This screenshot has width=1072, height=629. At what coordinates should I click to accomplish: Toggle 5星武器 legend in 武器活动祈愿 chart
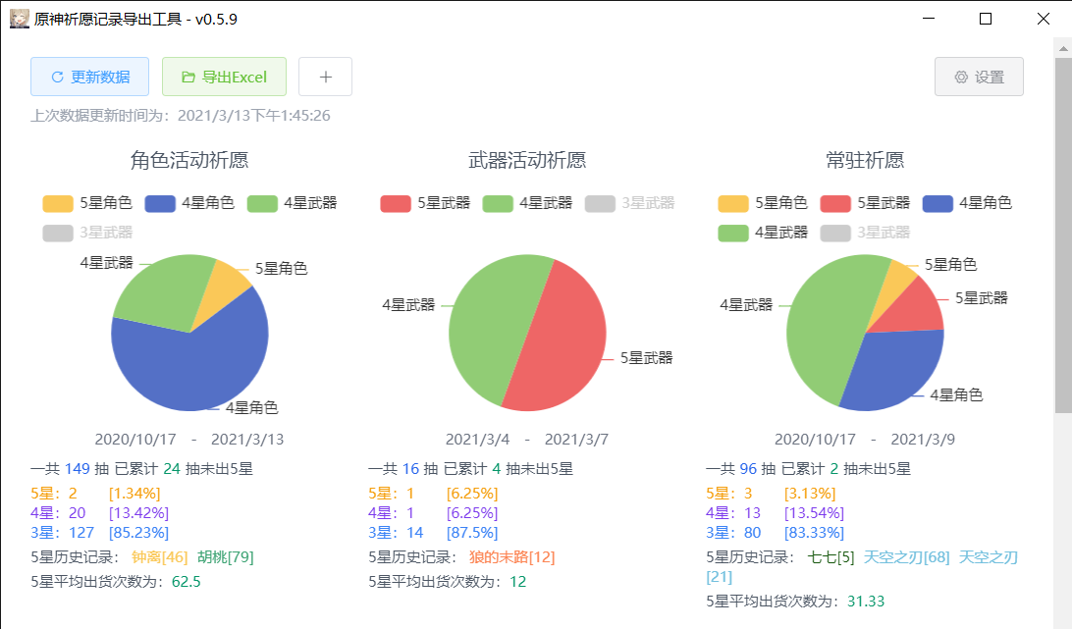coord(425,203)
